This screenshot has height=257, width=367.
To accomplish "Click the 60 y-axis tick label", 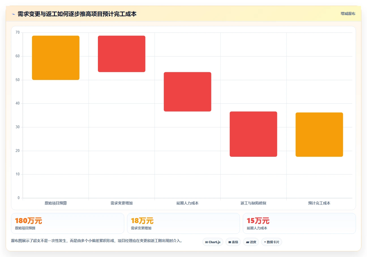I will pos(18,56).
